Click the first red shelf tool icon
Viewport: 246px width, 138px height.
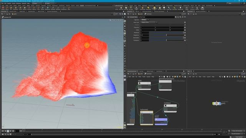click(3, 8)
